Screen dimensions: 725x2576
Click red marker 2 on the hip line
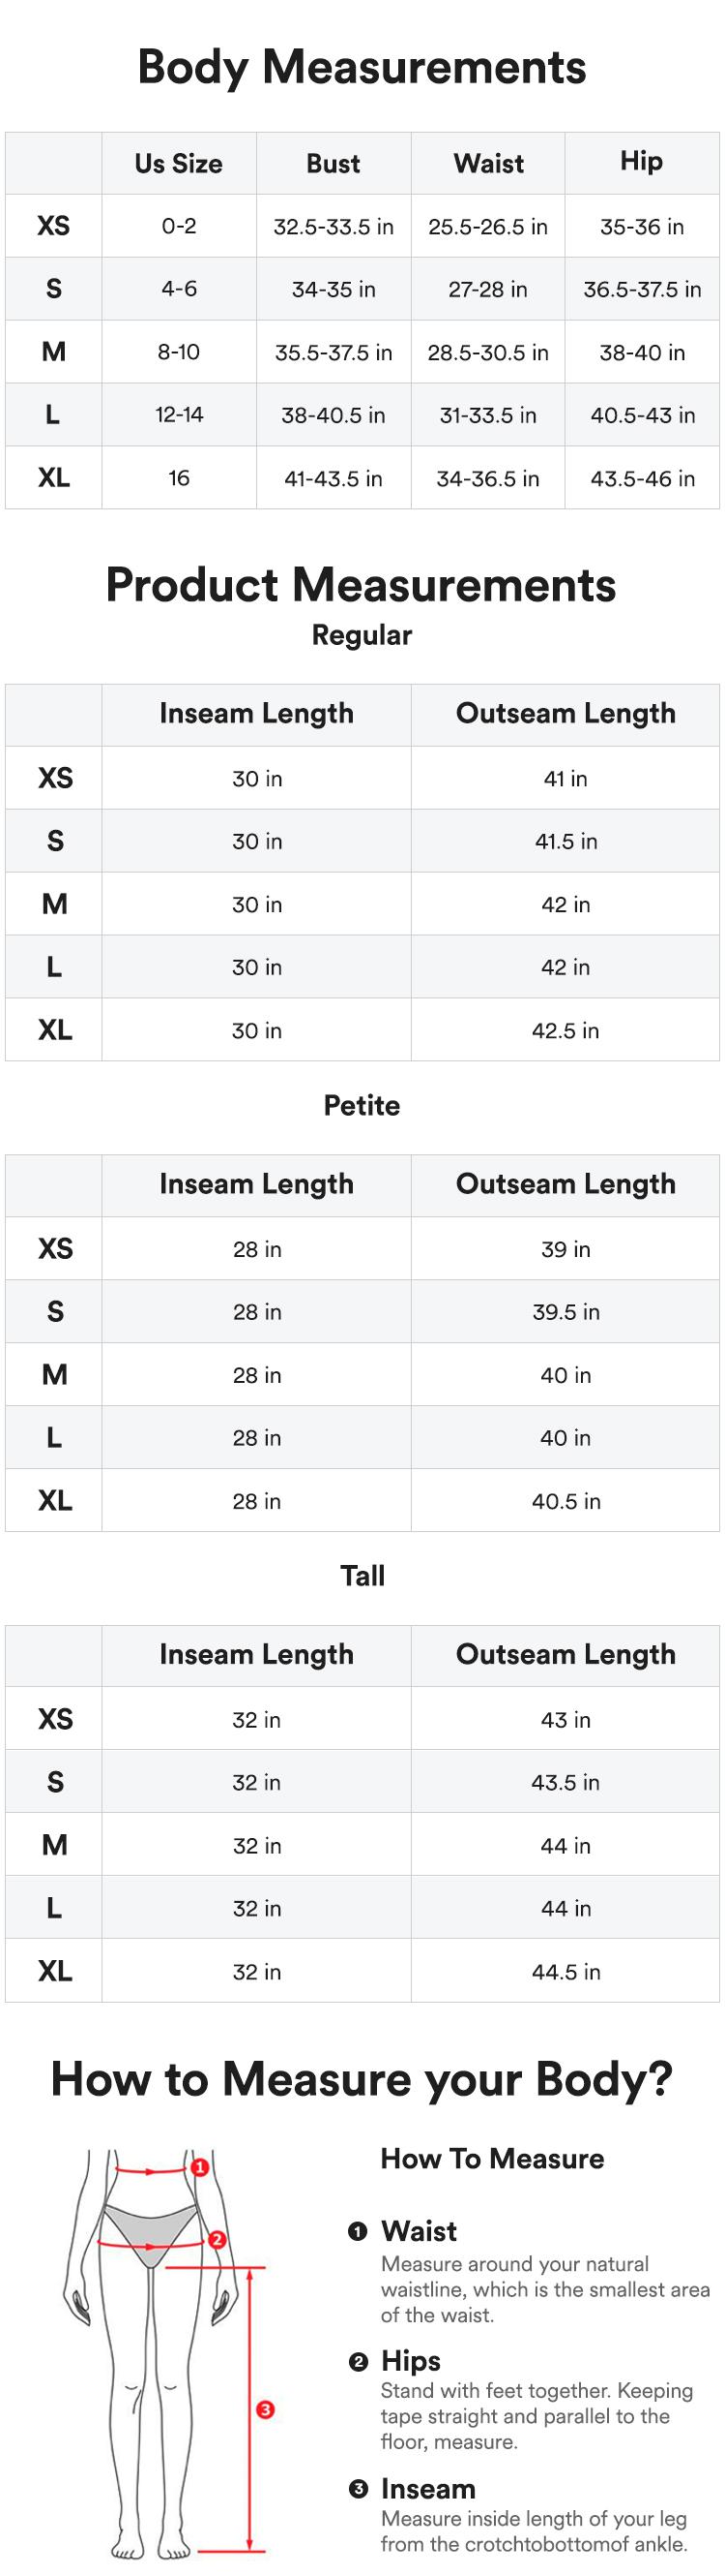point(217,2240)
